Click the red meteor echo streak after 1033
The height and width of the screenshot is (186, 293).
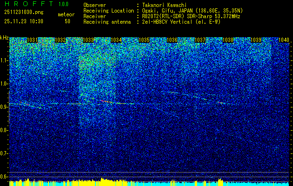(107, 101)
